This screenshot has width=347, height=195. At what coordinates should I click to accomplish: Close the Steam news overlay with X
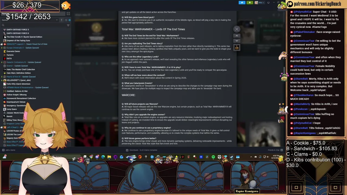[237, 29]
